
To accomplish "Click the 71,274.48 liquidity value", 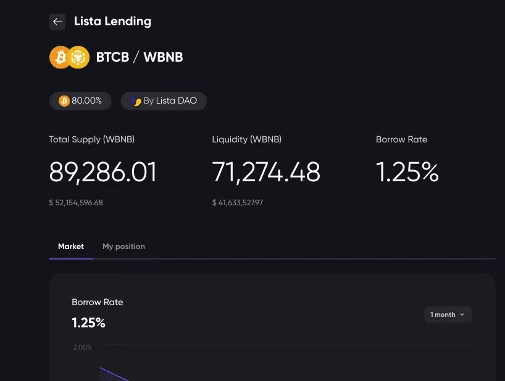I will click(x=266, y=173).
